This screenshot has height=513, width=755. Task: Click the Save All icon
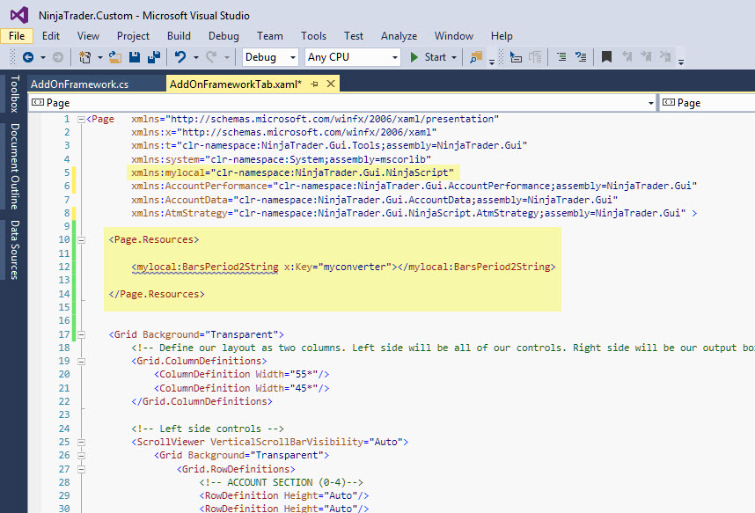(x=154, y=57)
